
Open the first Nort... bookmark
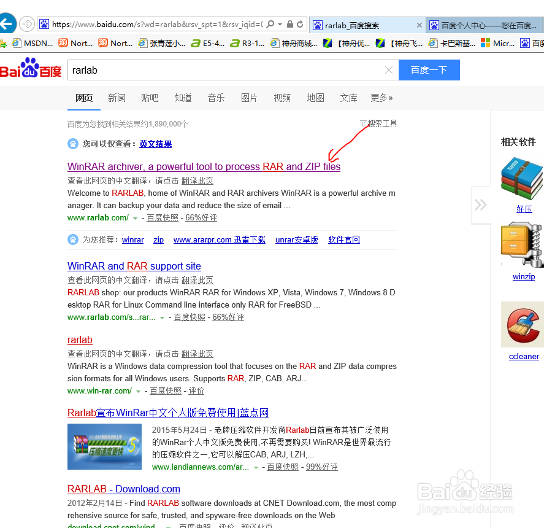[x=75, y=43]
